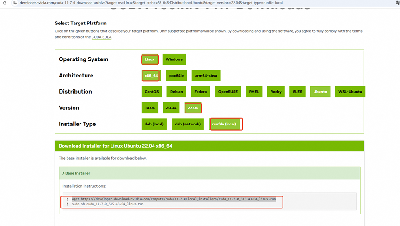The height and width of the screenshot is (226, 400).
Task: Open the site information icon in address bar
Action: (15, 3)
